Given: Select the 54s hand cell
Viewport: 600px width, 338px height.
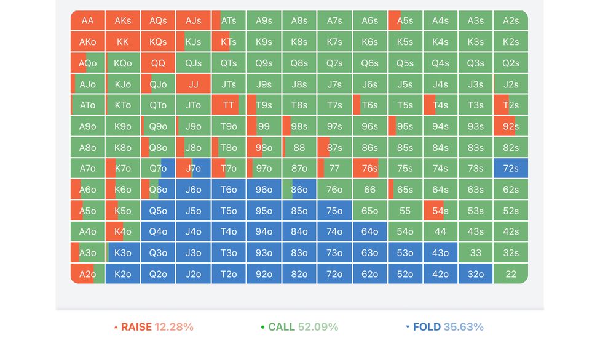Looking at the screenshot, I should tap(440, 211).
